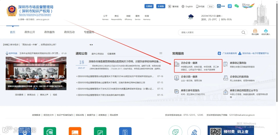Open the 数据开放 link
Viewport: 278px width, 135px height.
(x=91, y=115)
